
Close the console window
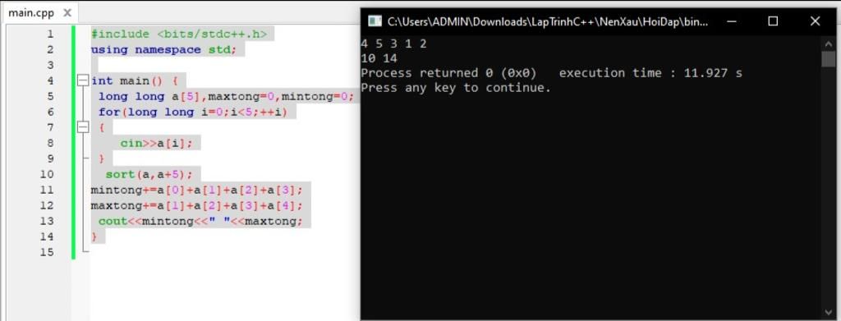[816, 21]
